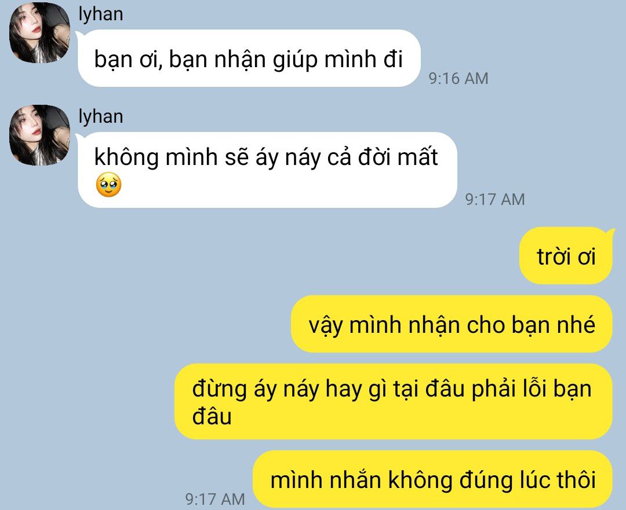Open lyhan's avatar on the second message
The image size is (626, 510).
click(39, 135)
